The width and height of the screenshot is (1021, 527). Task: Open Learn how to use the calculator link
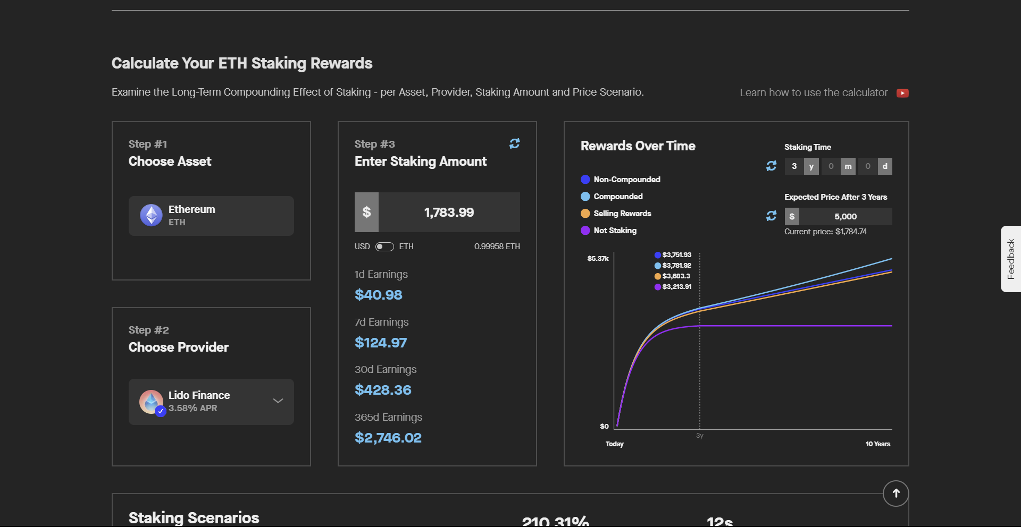[814, 92]
